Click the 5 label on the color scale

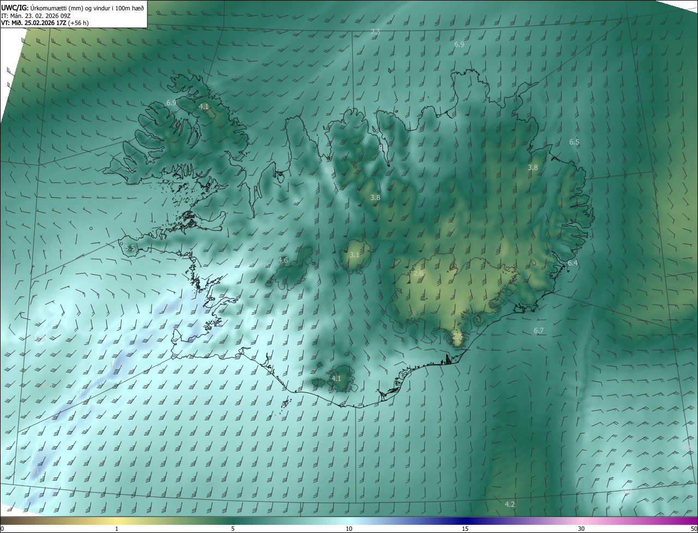click(233, 529)
